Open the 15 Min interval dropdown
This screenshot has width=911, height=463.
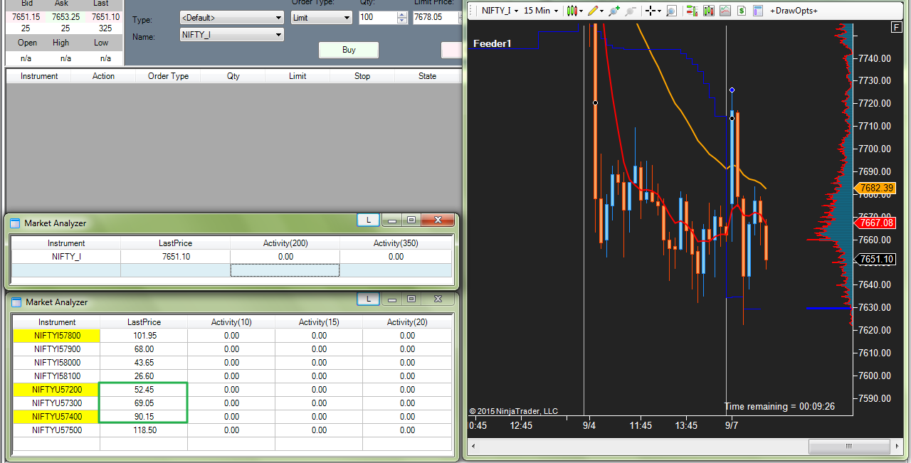(x=542, y=11)
